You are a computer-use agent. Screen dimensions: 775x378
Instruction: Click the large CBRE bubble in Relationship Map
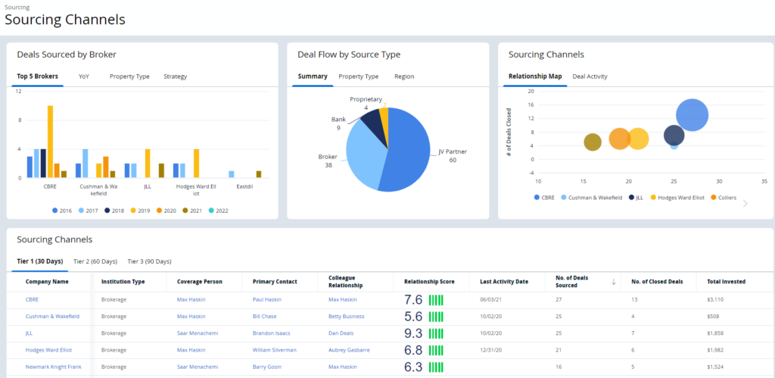[x=692, y=115]
